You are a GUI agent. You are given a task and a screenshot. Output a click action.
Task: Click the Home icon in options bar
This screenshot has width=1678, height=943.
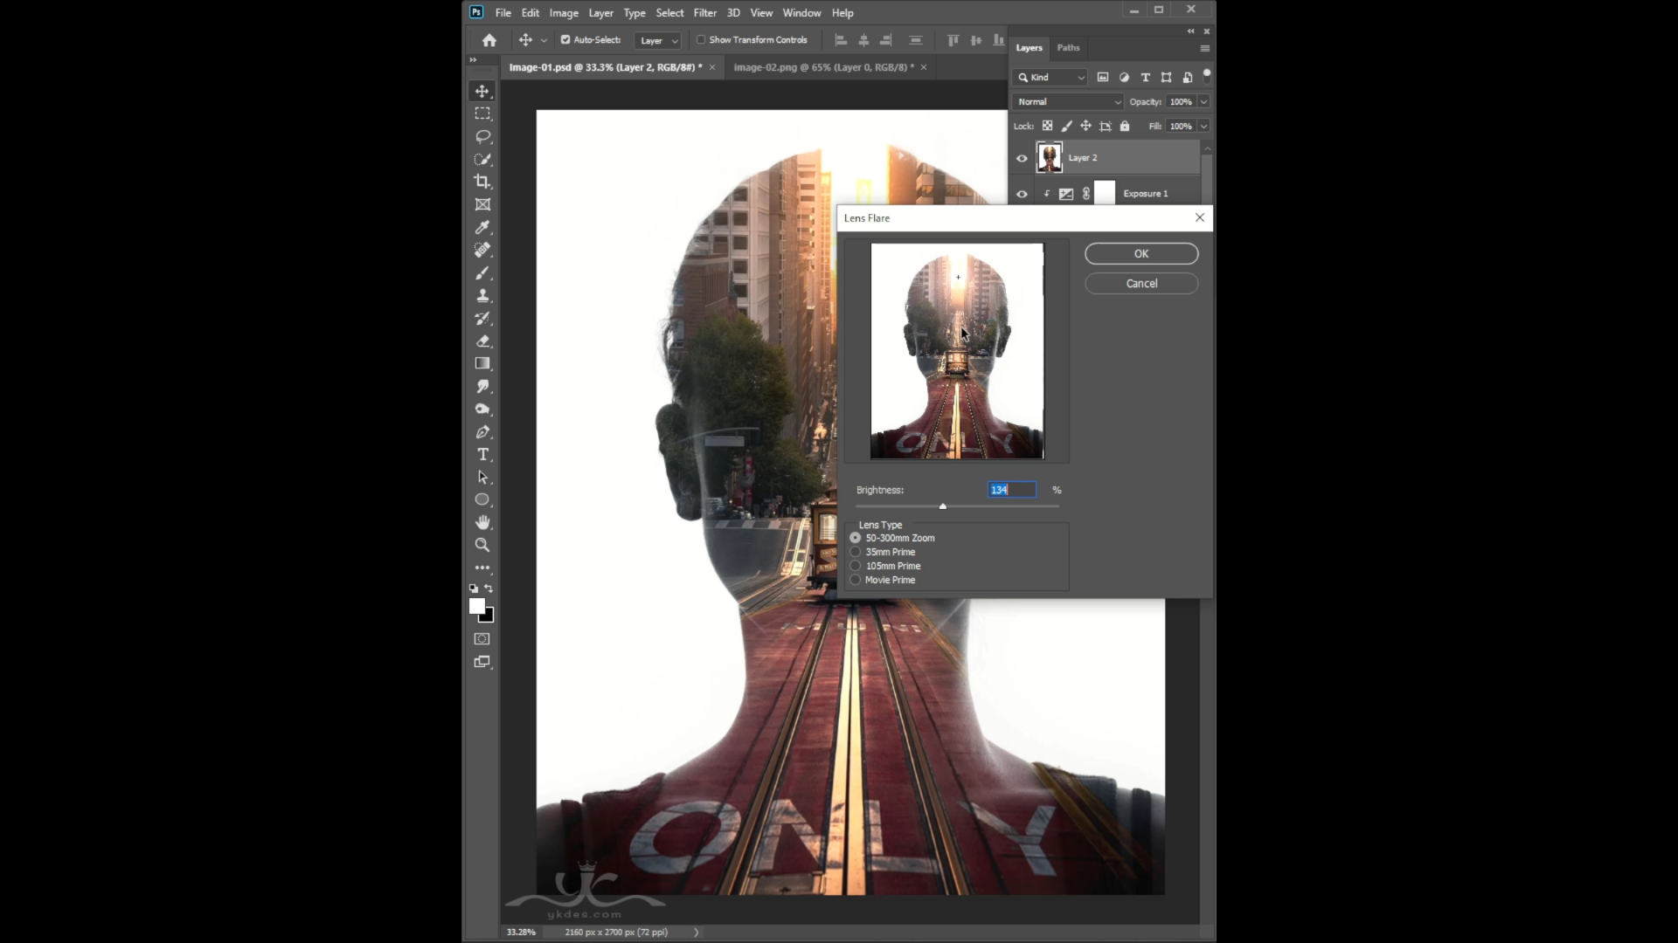click(489, 40)
